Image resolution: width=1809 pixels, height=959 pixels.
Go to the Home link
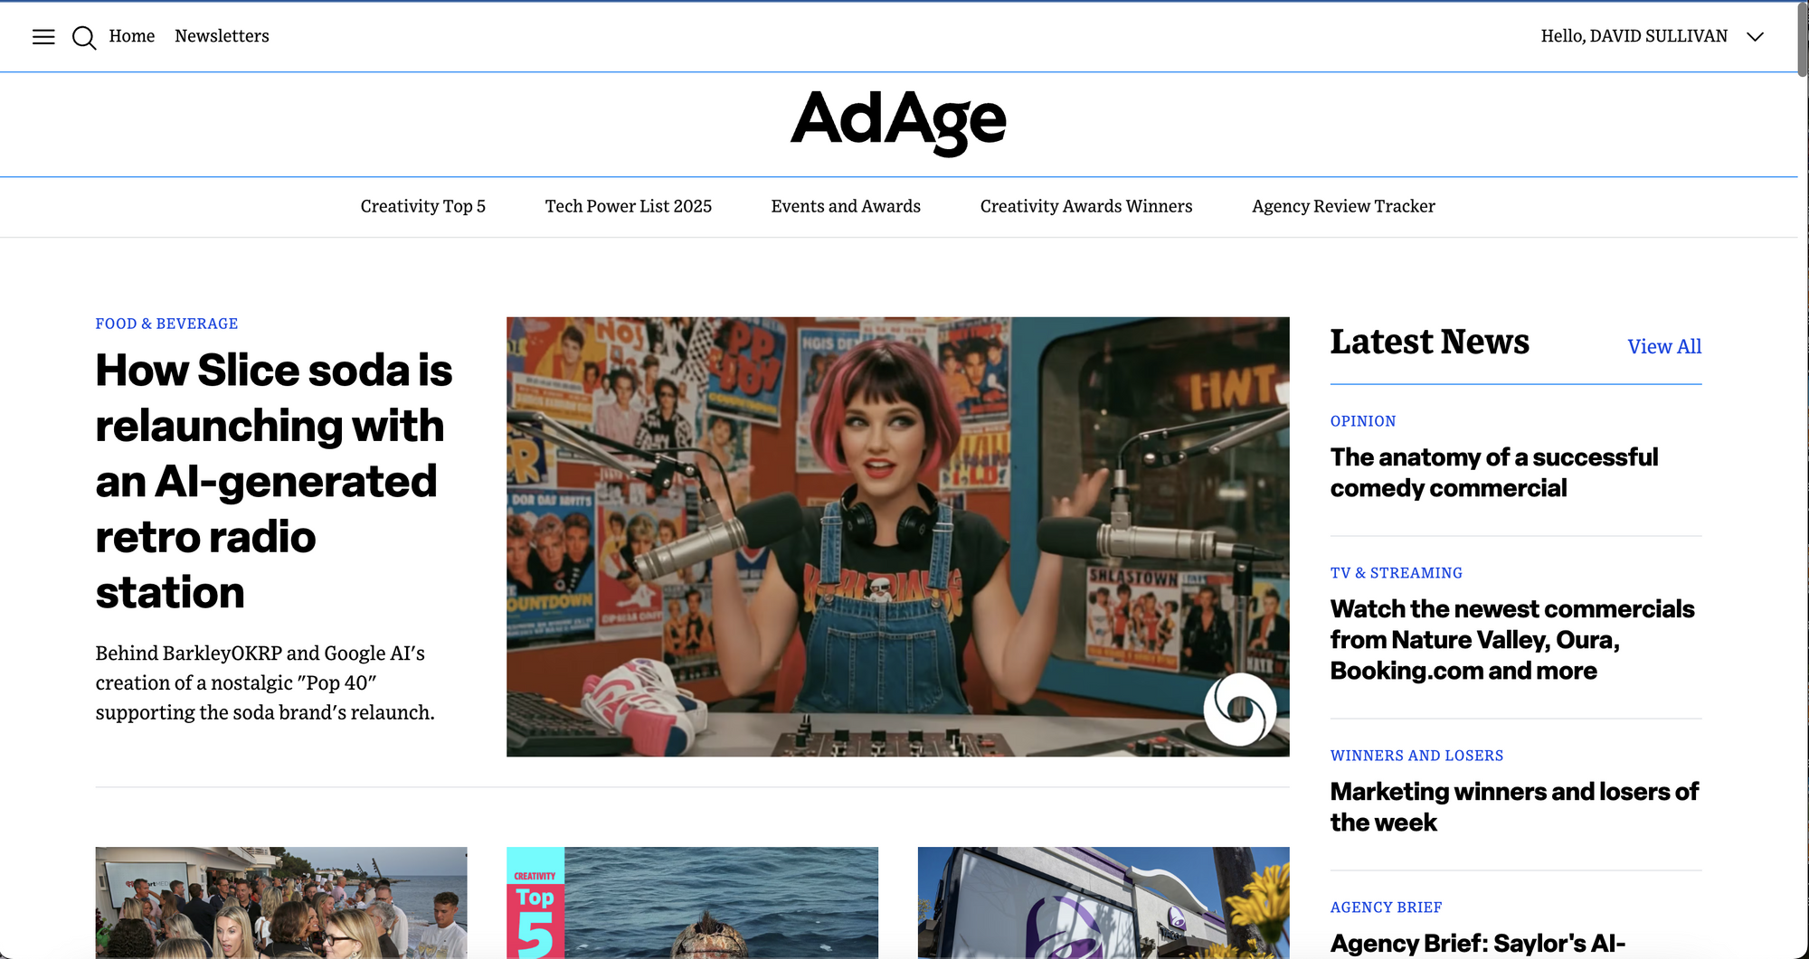pyautogui.click(x=132, y=36)
